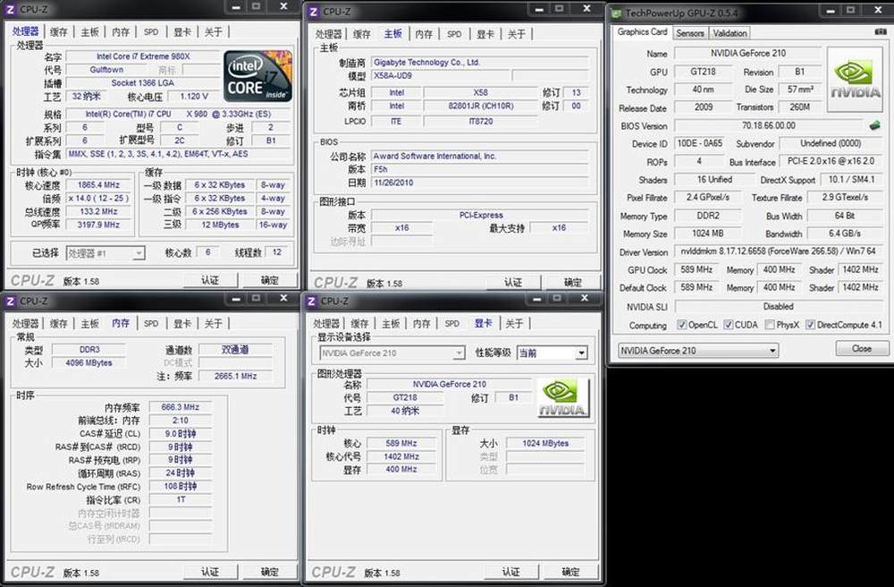Open 内存 tab in CPU-Z Intel Core i7 window

pos(121,32)
